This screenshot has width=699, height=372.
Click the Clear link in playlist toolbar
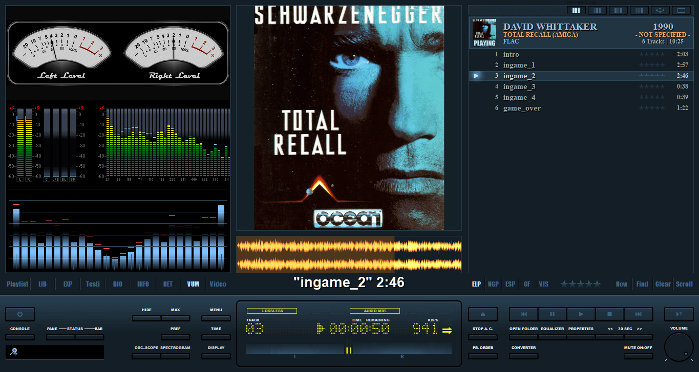pos(663,284)
